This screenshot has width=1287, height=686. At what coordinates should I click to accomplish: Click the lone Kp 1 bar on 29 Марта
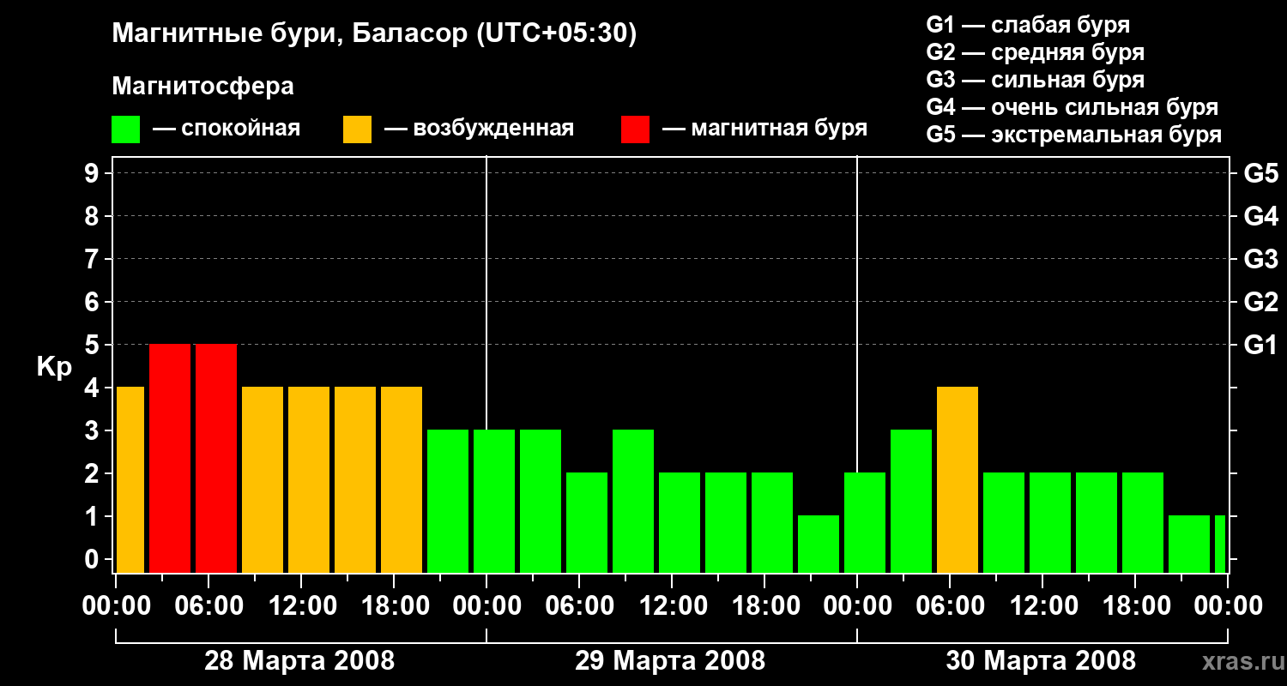[x=819, y=544]
